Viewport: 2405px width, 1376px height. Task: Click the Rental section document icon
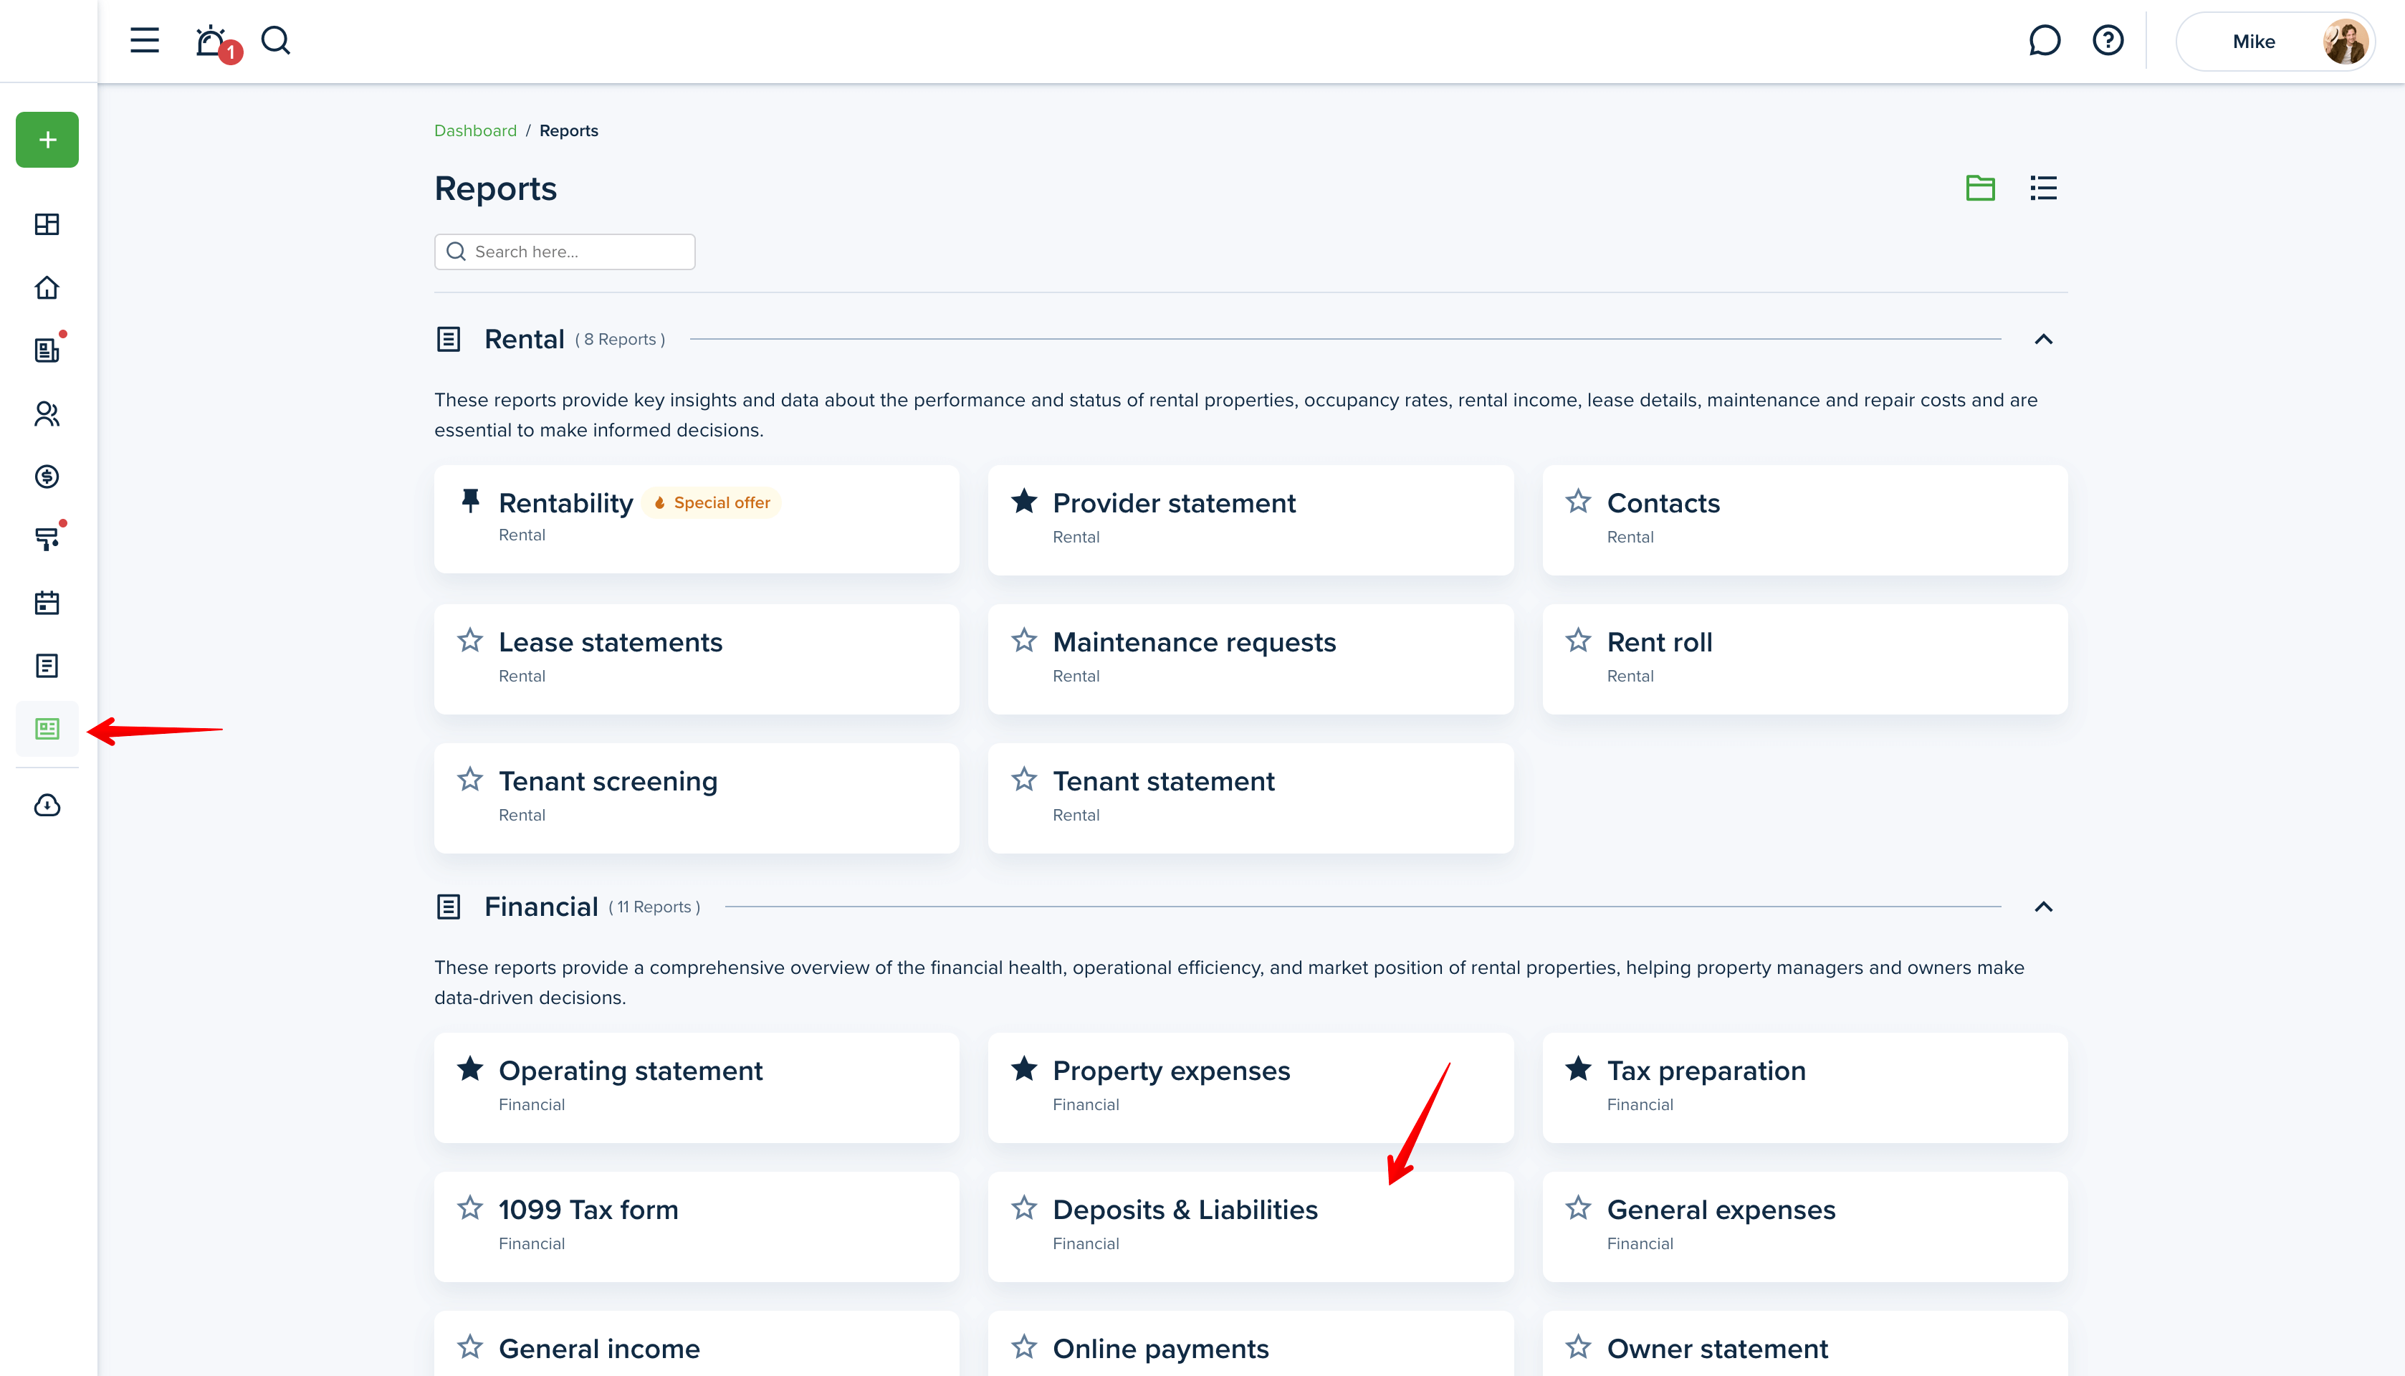pos(449,339)
